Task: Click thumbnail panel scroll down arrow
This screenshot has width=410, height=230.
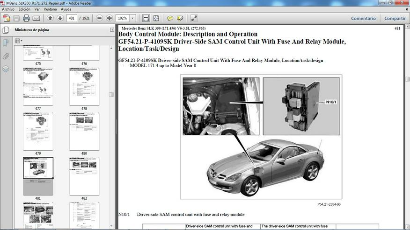Action: (x=111, y=226)
